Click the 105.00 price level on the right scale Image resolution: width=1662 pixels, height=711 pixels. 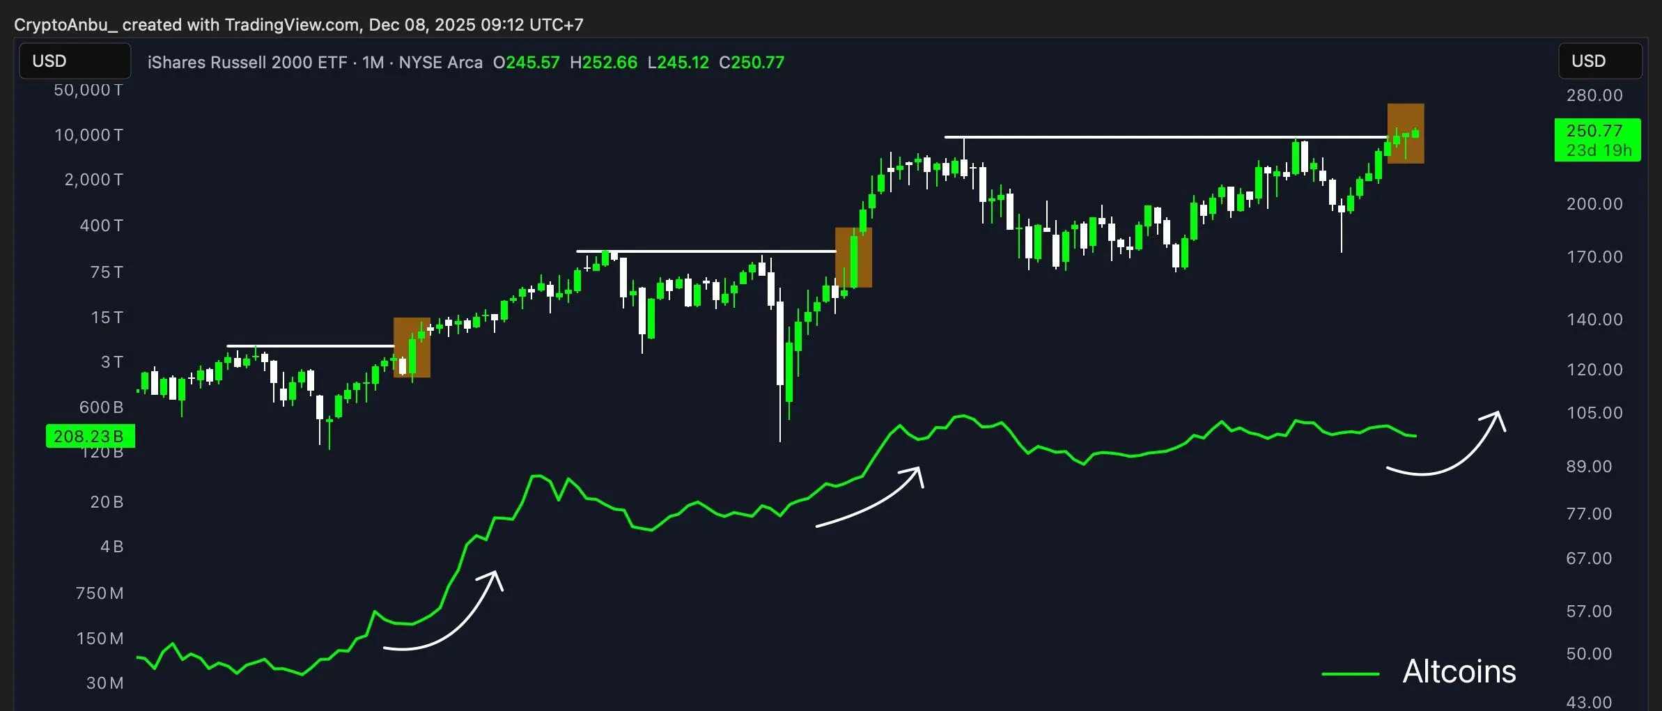(x=1594, y=413)
